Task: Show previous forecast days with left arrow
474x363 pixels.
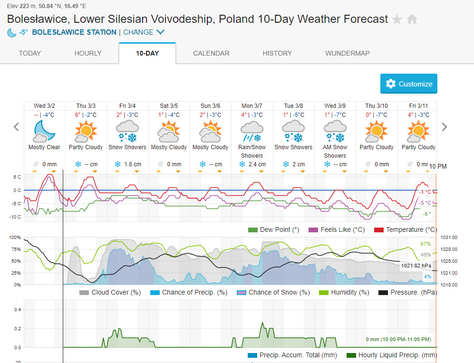Action: pos(16,127)
